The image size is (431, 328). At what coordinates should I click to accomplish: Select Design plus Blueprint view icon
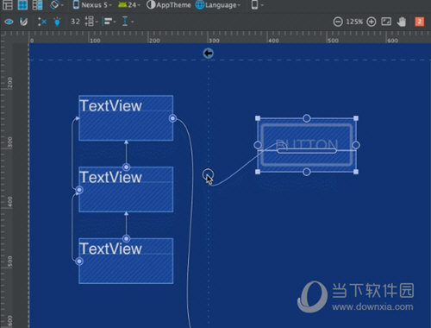(37, 4)
